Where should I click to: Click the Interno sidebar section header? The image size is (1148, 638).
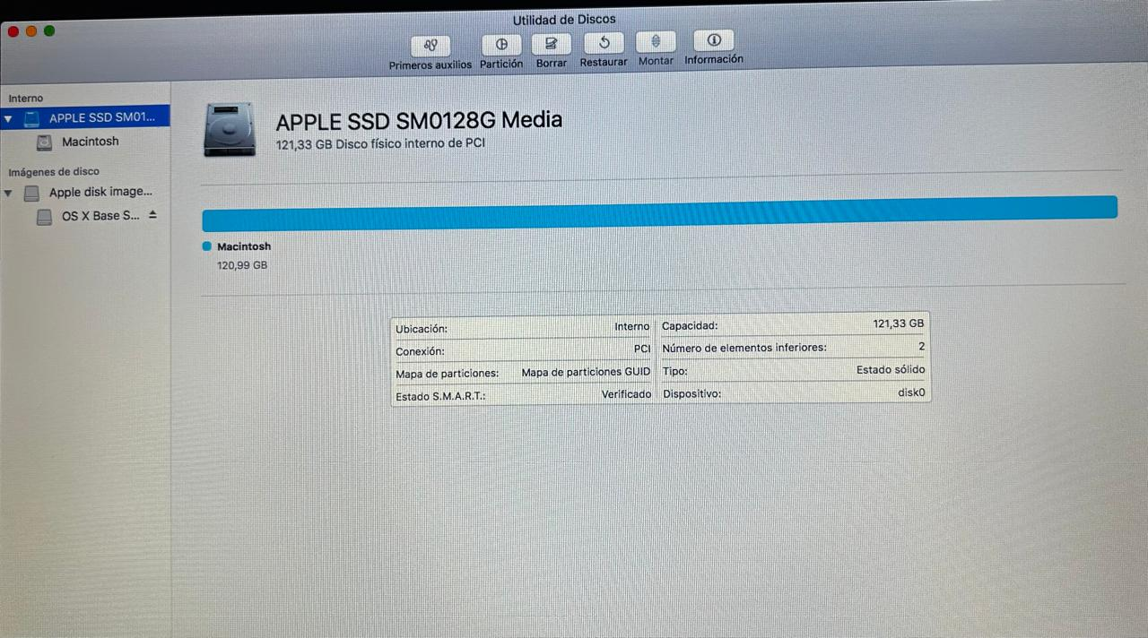[25, 99]
